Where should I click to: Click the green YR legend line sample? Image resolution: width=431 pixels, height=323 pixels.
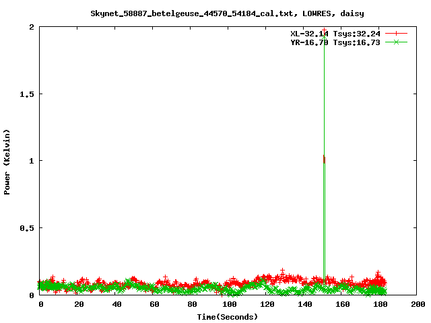point(396,42)
